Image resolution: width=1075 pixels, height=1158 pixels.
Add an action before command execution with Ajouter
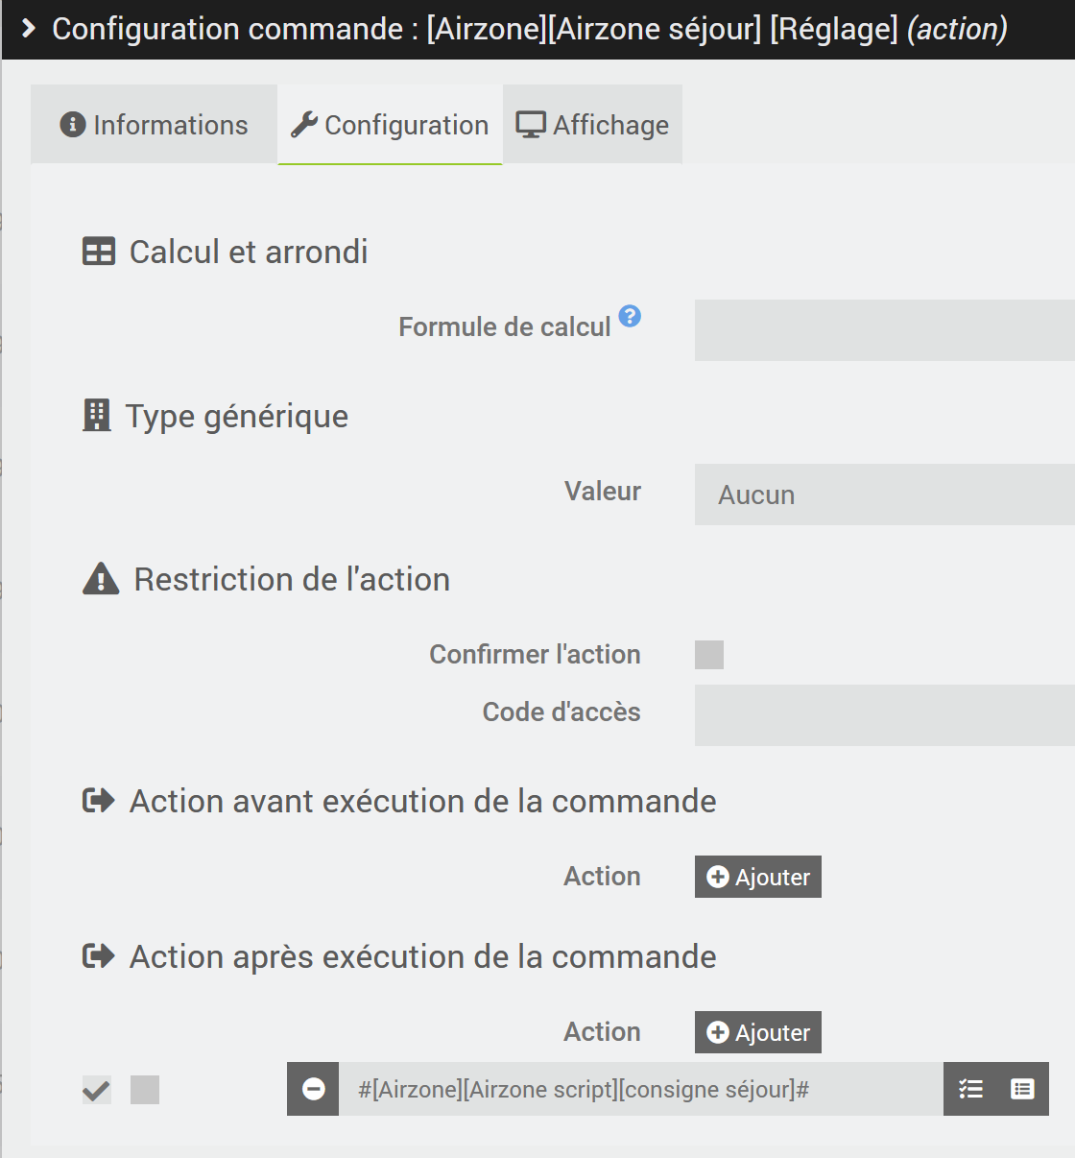point(757,876)
